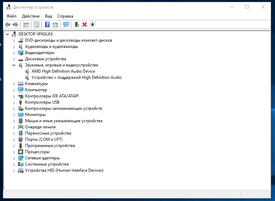This screenshot has height=201, width=275.
Task: Open the Справка menu
Action: [65, 16]
